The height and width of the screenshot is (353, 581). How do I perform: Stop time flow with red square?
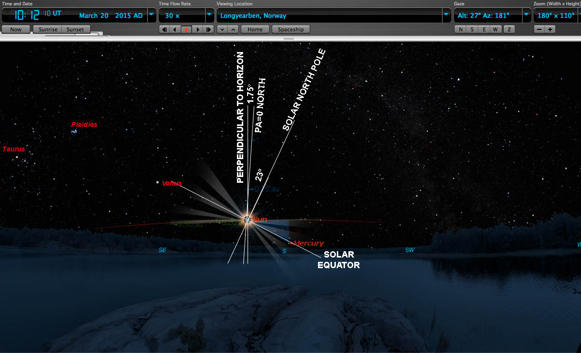coord(186,29)
